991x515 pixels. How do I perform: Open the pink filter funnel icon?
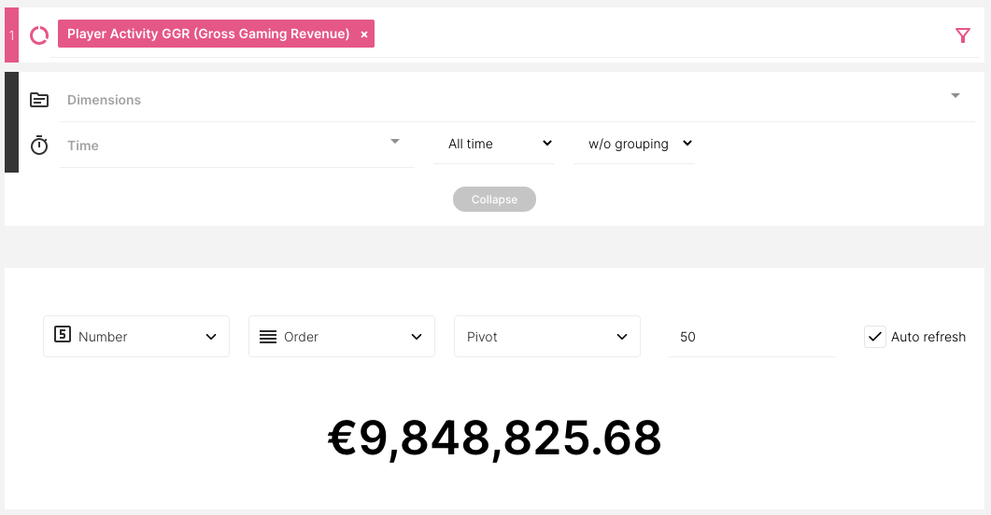click(963, 35)
